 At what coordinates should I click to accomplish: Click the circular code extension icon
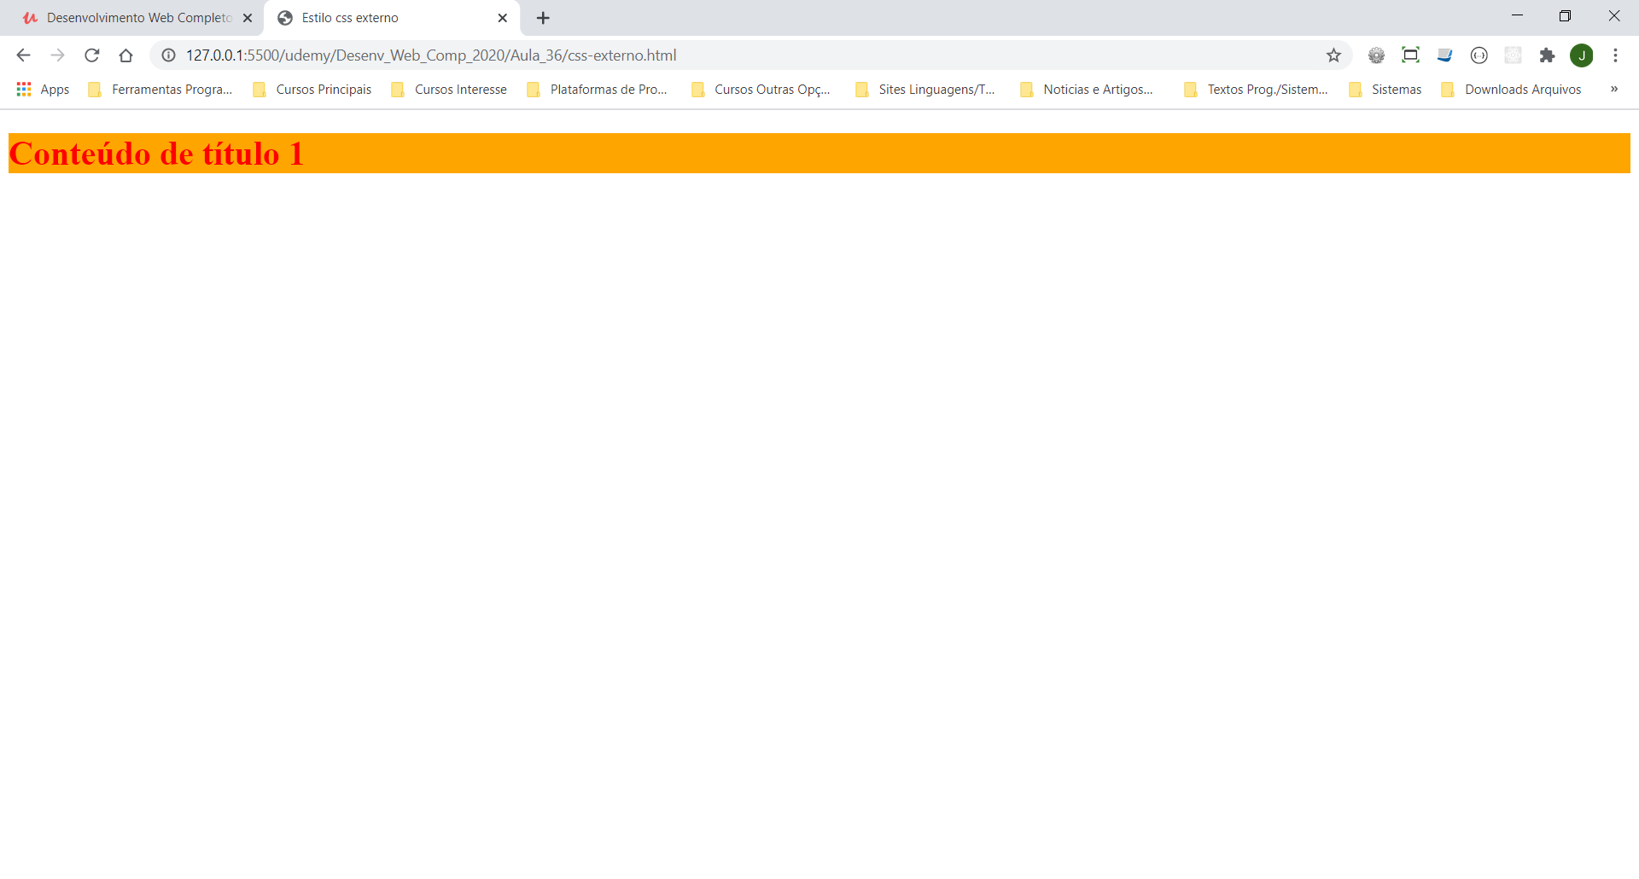[x=1479, y=55]
